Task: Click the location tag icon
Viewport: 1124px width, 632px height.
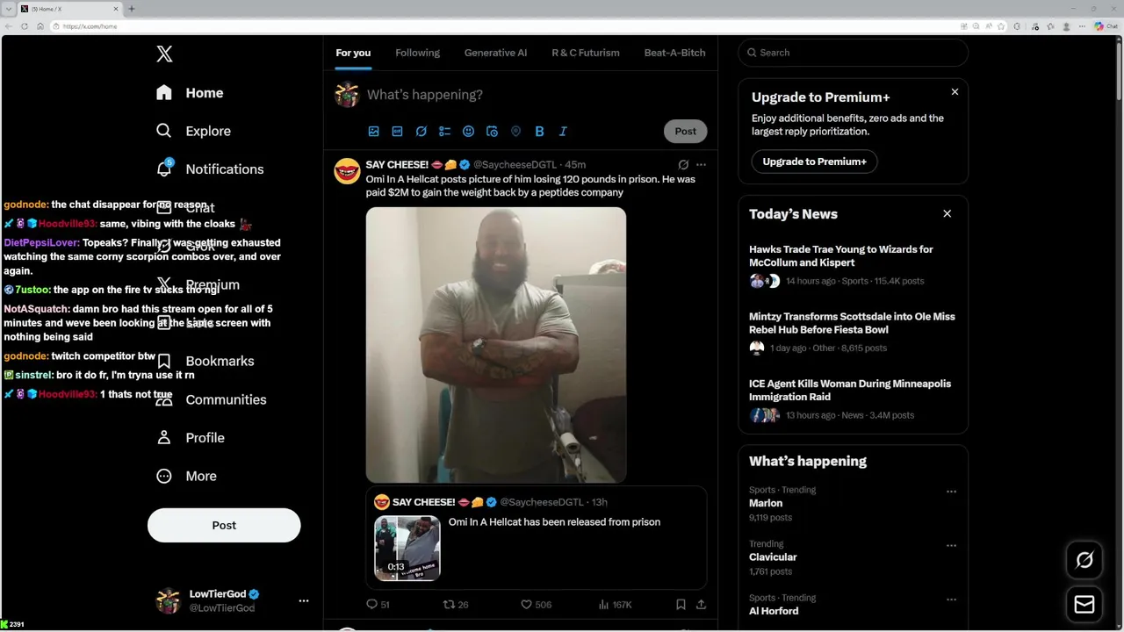Action: point(515,131)
